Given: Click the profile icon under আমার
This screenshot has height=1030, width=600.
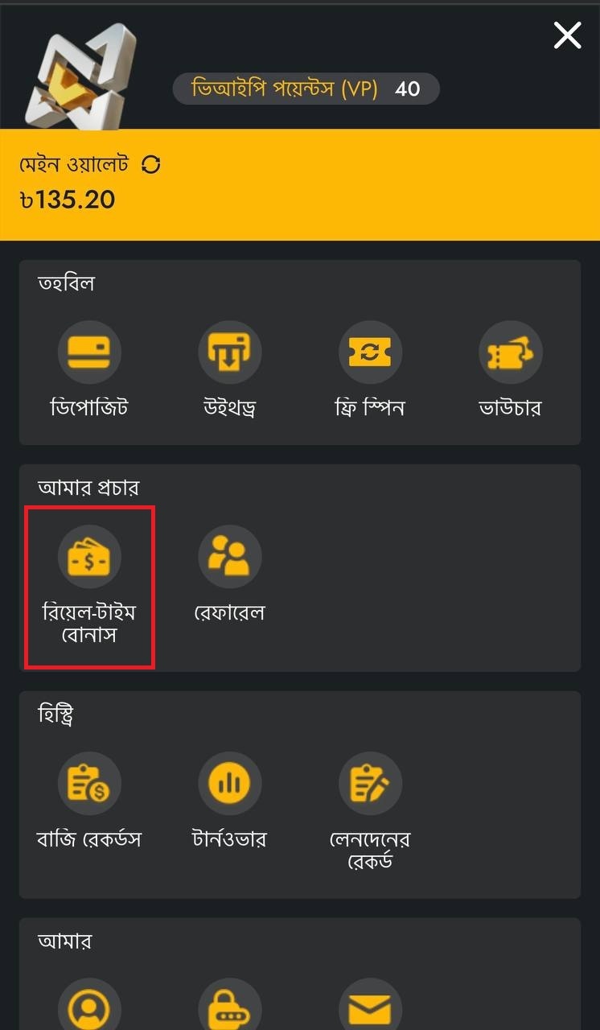Looking at the screenshot, I should pos(89,1004).
